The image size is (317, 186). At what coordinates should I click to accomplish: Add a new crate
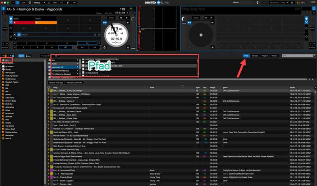point(5,55)
